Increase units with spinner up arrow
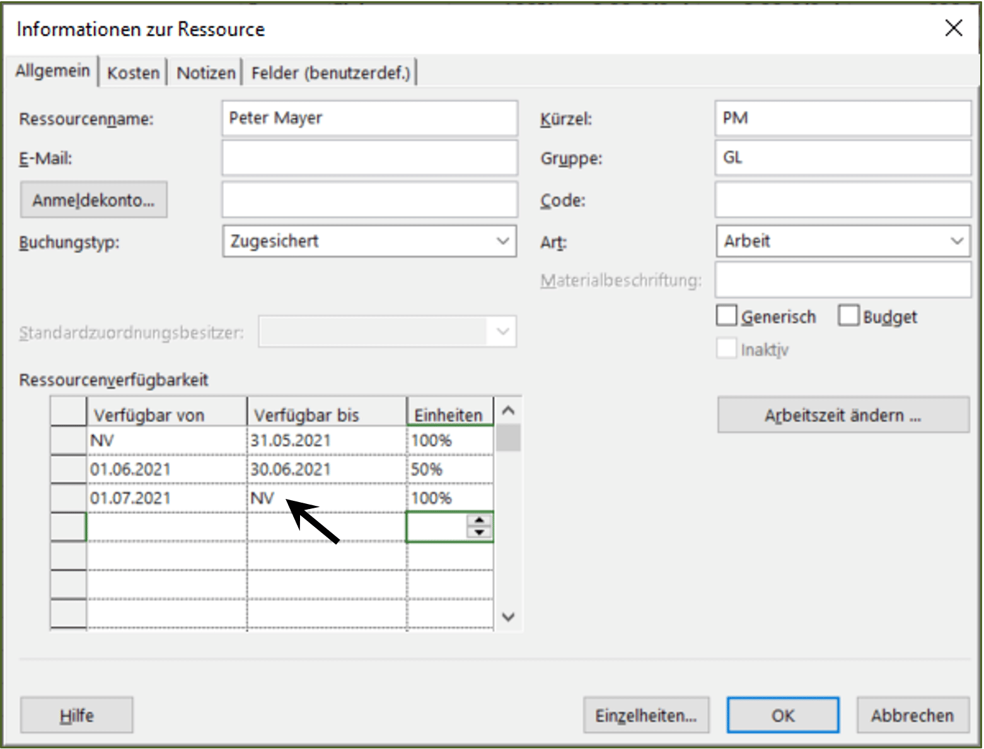Image resolution: width=984 pixels, height=749 pixels. click(480, 520)
